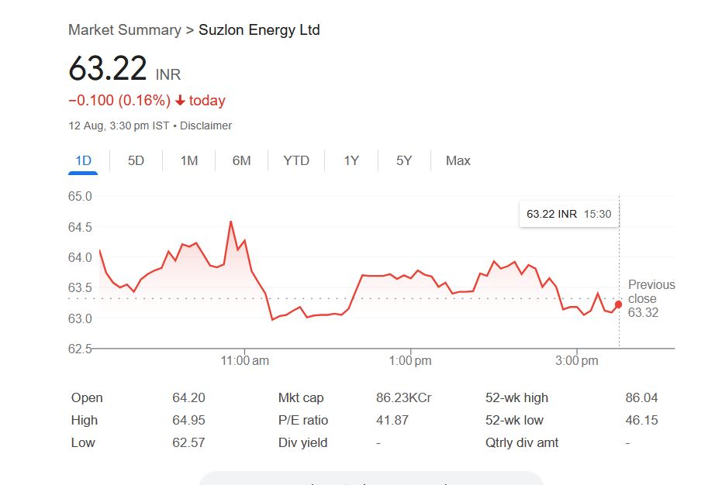Screen dimensions: 722x485
Task: Switch to the 5D chart tab
Action: coord(136,160)
